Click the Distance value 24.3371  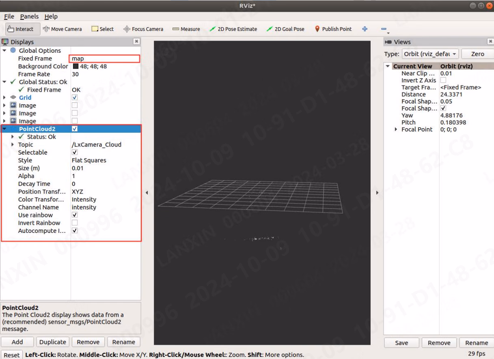[451, 95]
